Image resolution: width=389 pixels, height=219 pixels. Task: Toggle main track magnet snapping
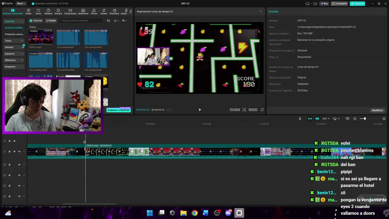click(310, 119)
